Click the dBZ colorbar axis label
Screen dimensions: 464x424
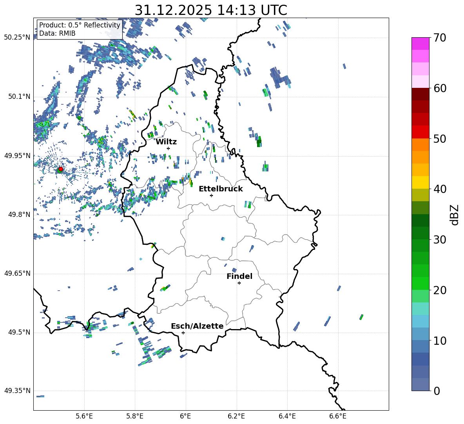(x=454, y=214)
